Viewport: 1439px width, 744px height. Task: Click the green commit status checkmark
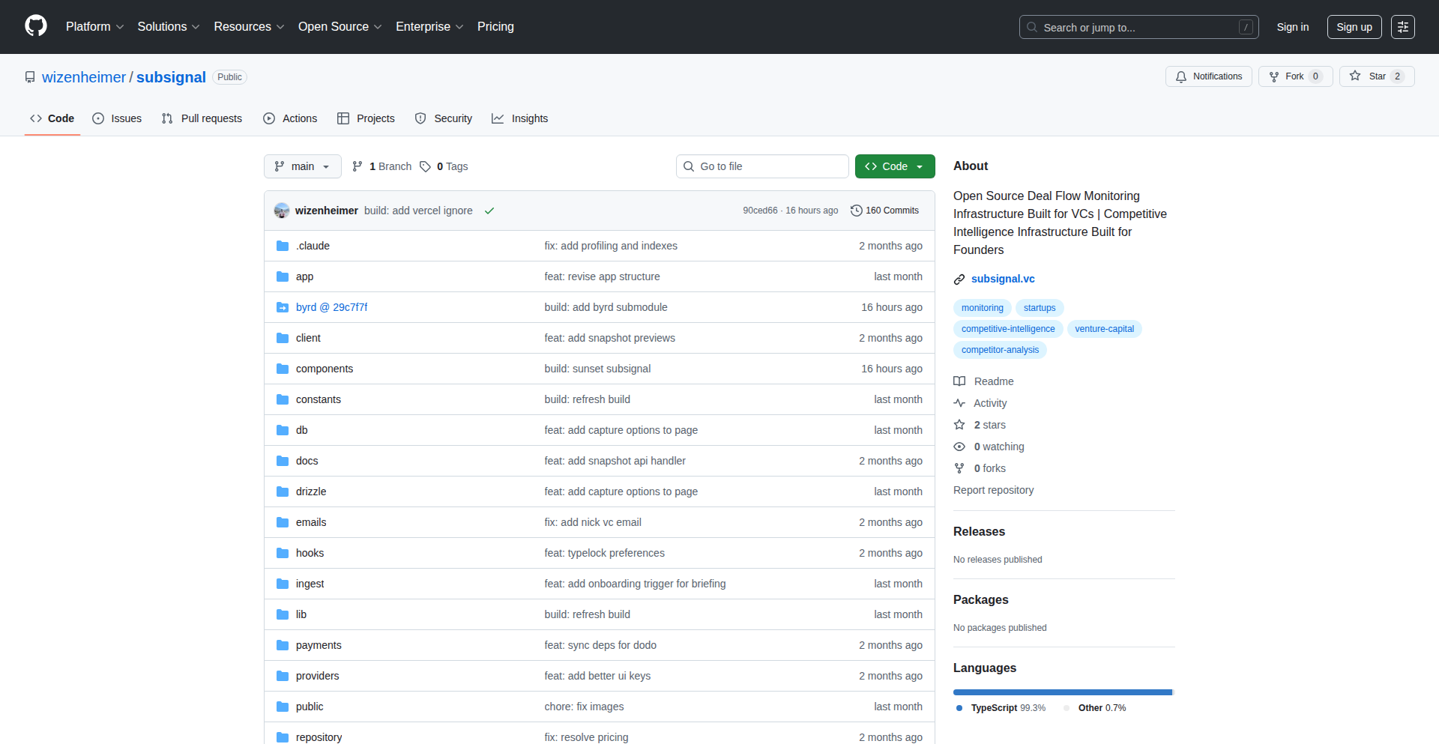489,211
